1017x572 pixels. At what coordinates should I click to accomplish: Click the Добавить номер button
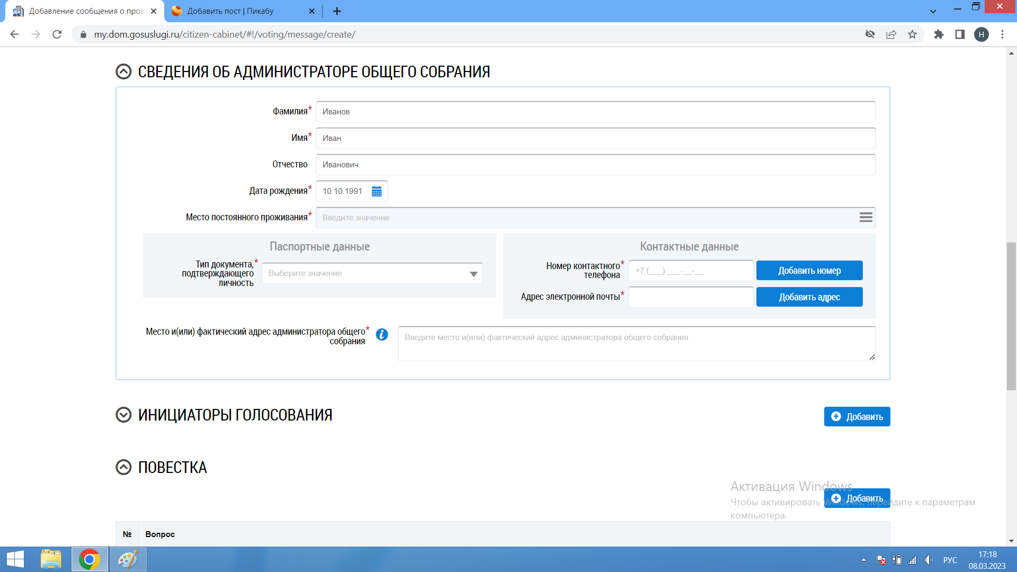tap(809, 271)
